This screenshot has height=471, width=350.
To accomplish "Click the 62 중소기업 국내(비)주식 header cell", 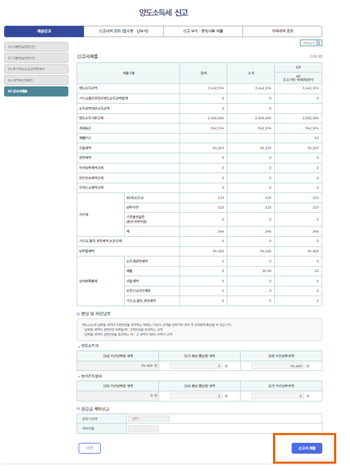I will pos(298,78).
